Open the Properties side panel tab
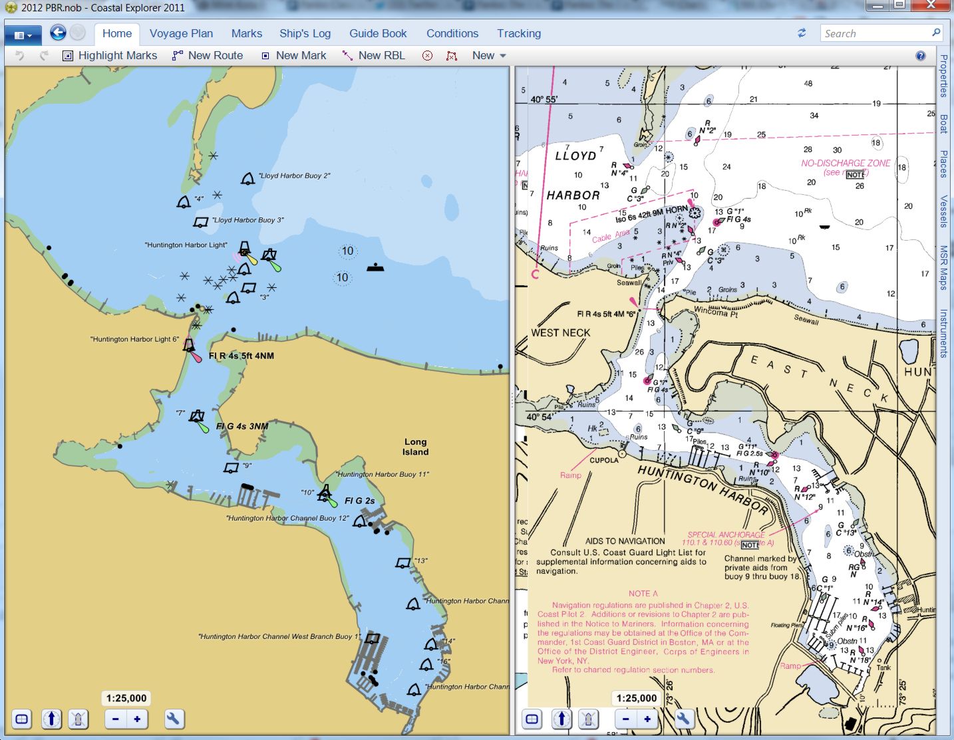Viewport: 954px width, 740px height. 944,76
